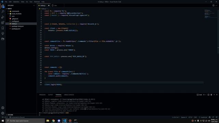Expand the Outline section
Image resolution: width=219 pixels, height=123 pixels.
[x=10, y=115]
